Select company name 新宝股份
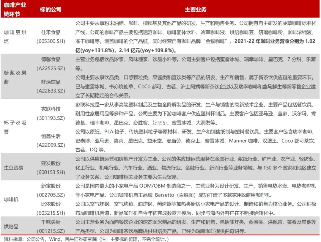Screen dimensions: 321x242 pyautogui.click(x=51, y=186)
